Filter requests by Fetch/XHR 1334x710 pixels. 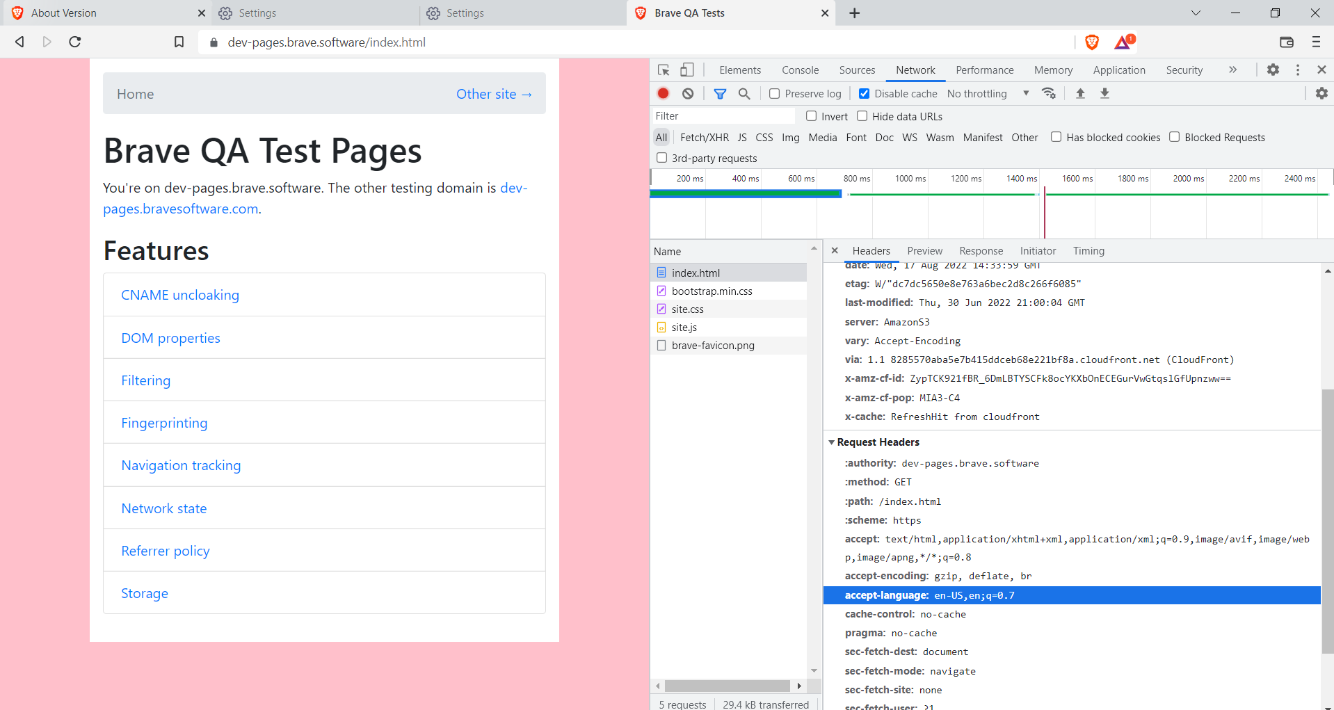pyautogui.click(x=705, y=138)
